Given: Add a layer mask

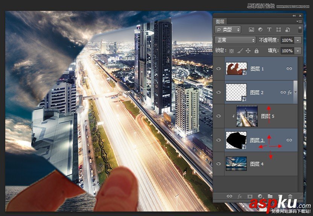Looking at the screenshot, I should 250,196.
